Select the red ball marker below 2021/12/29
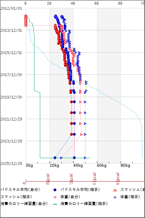145x218 pixels. click(71, 123)
